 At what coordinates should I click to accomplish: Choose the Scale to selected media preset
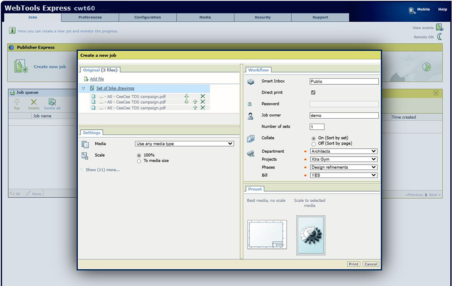click(x=311, y=235)
